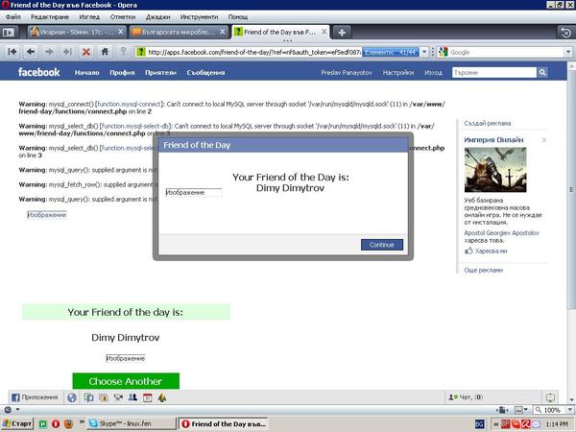This screenshot has width=576, height=432.
Task: Go back with the Back arrow
Action: (x=31, y=52)
